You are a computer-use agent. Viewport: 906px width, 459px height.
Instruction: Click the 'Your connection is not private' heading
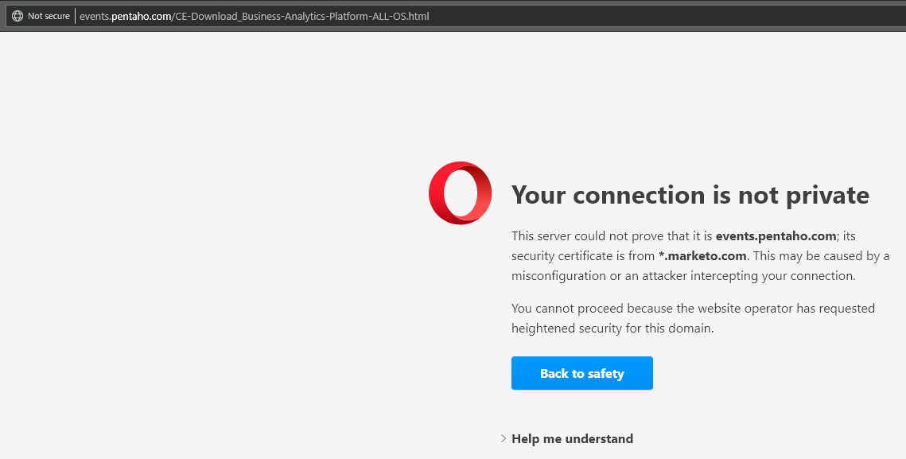click(x=690, y=195)
